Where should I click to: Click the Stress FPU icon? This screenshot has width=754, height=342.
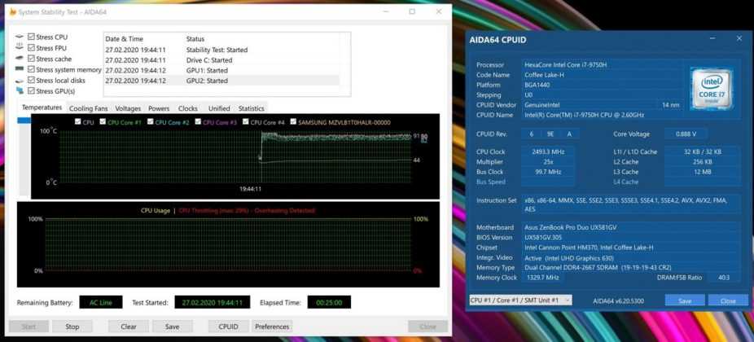pyautogui.click(x=20, y=48)
